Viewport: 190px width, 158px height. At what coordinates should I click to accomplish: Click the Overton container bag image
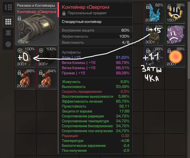tap(37, 29)
